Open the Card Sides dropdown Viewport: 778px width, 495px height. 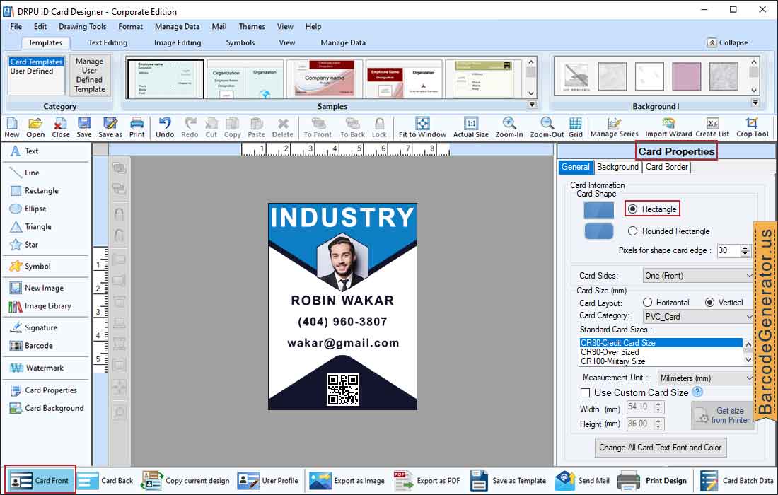pos(697,276)
